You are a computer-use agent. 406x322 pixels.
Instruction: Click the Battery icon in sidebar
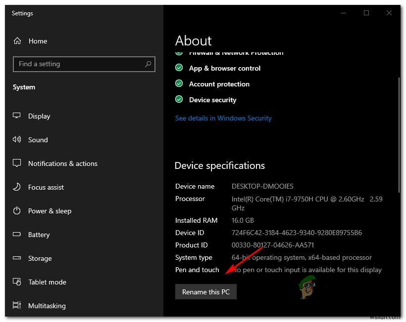pyautogui.click(x=17, y=235)
